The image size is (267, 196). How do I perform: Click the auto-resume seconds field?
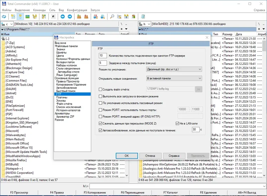(196, 129)
